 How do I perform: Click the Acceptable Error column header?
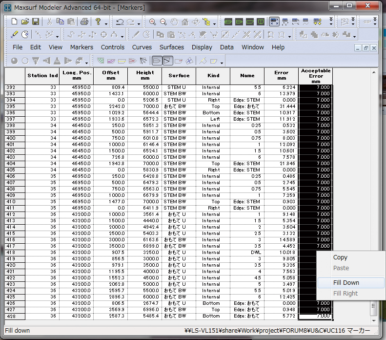coord(316,76)
